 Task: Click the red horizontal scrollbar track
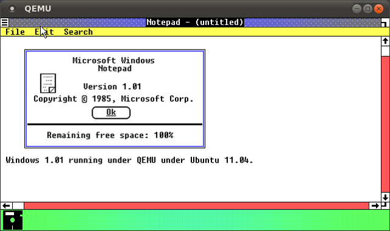coord(196,206)
